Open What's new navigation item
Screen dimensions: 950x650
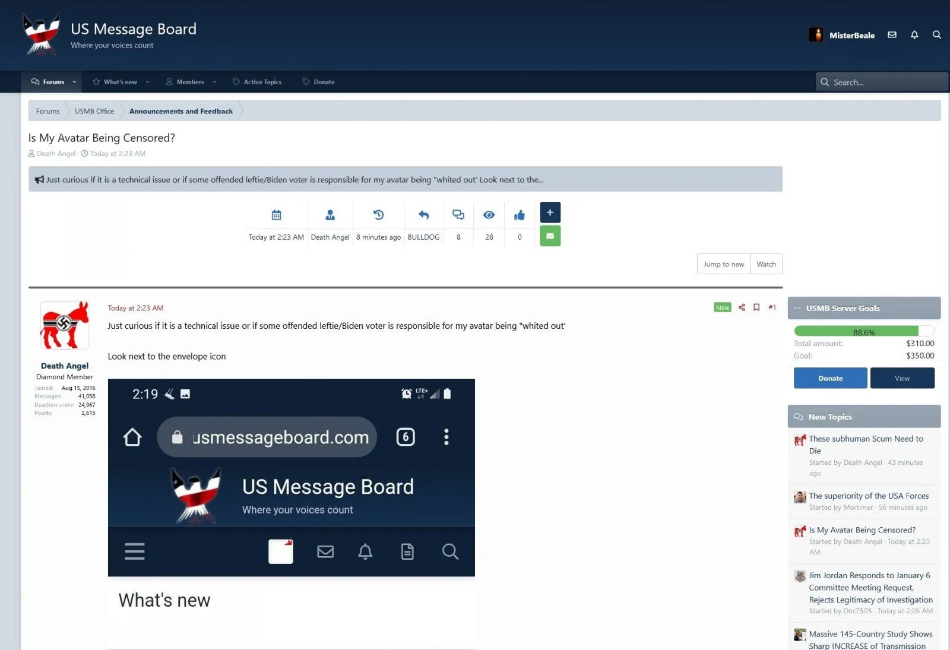pos(115,82)
